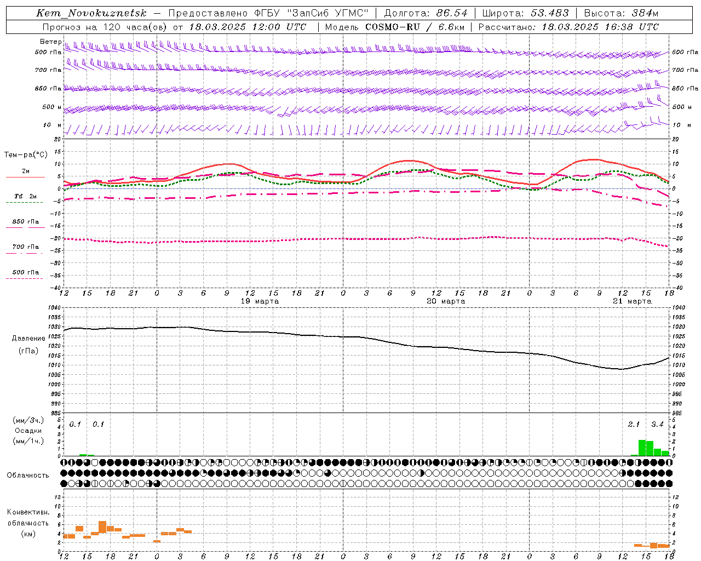Viewport: 701px width, 561px height.
Task: Click the 'Высота: 384м' elevation text
Action: (x=621, y=13)
